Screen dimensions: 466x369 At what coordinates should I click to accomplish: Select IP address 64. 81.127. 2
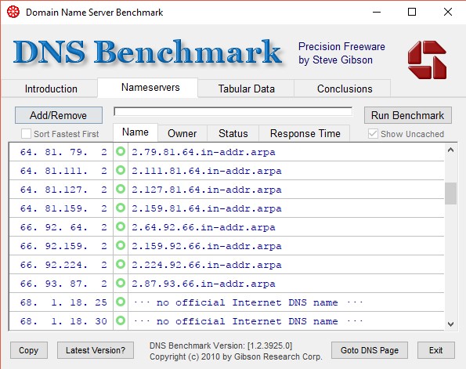click(x=63, y=190)
